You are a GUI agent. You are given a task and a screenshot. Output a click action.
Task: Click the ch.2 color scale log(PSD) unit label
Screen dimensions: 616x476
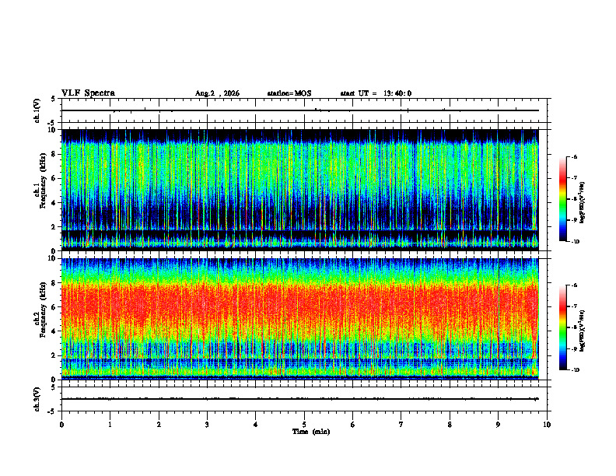pos(583,331)
